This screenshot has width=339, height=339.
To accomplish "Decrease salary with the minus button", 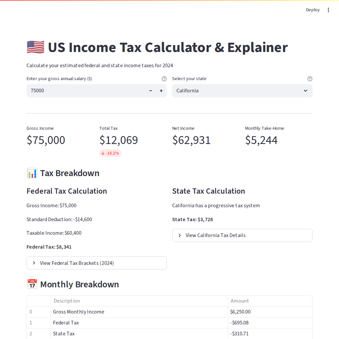I will 151,91.
